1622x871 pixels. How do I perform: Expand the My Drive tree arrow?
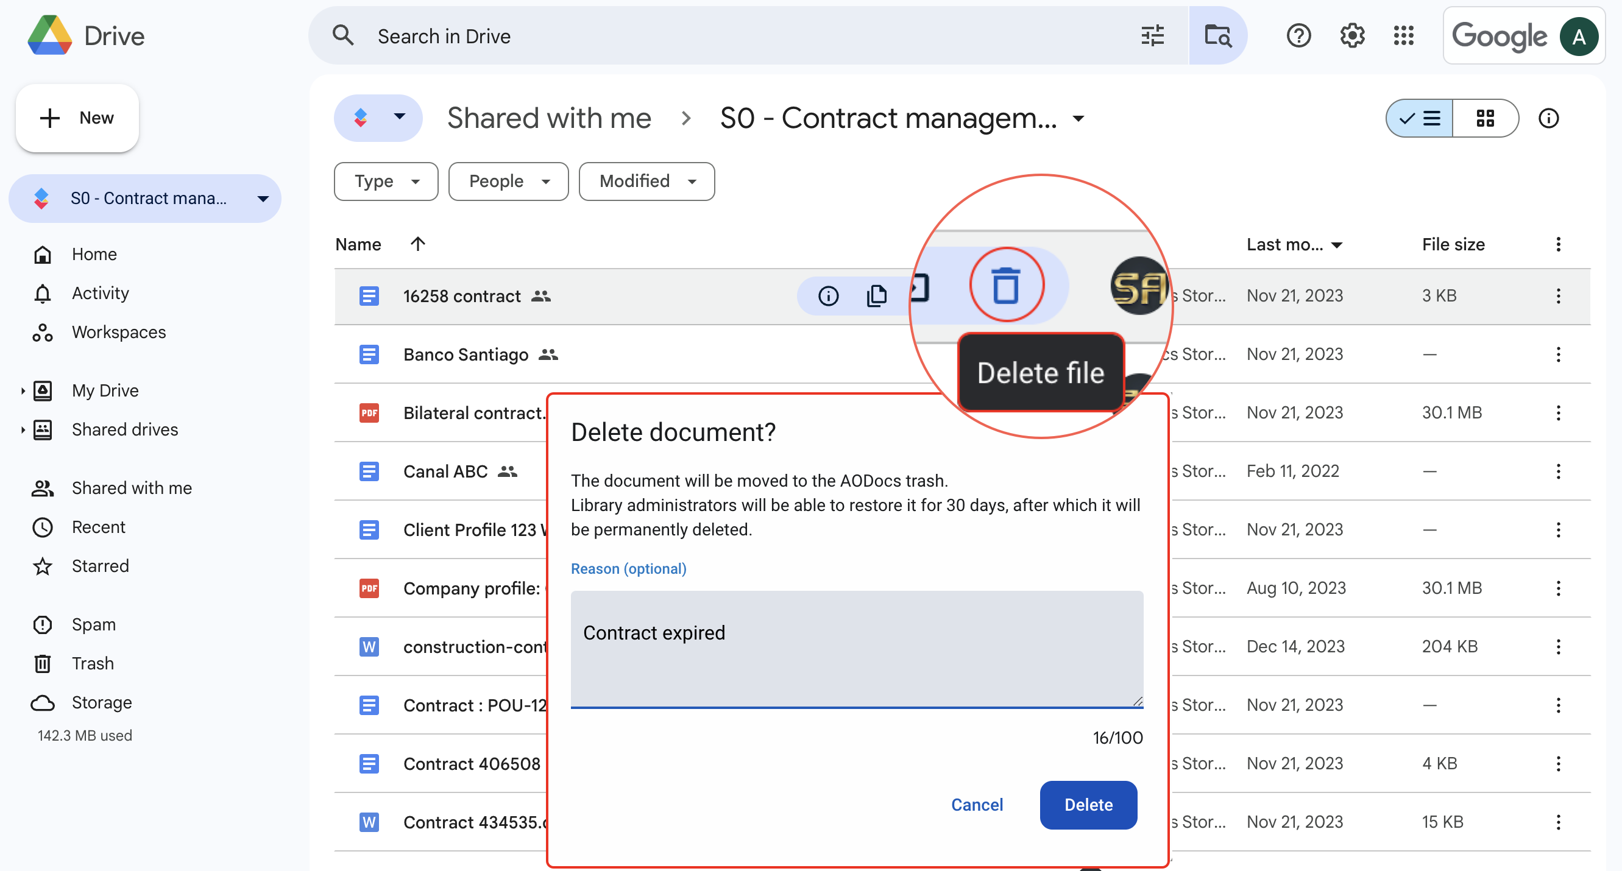[22, 391]
